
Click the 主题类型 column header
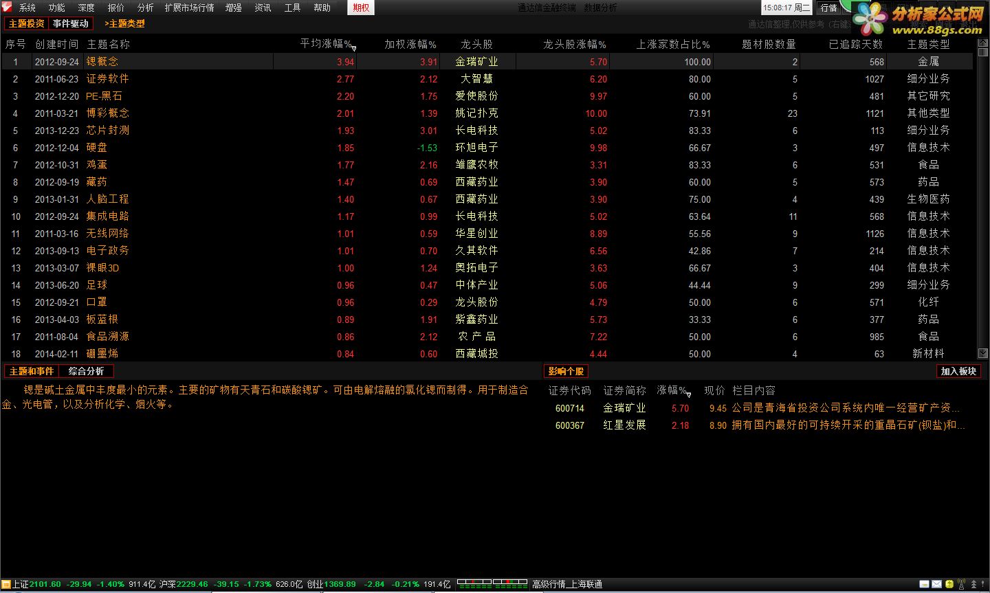[x=929, y=44]
